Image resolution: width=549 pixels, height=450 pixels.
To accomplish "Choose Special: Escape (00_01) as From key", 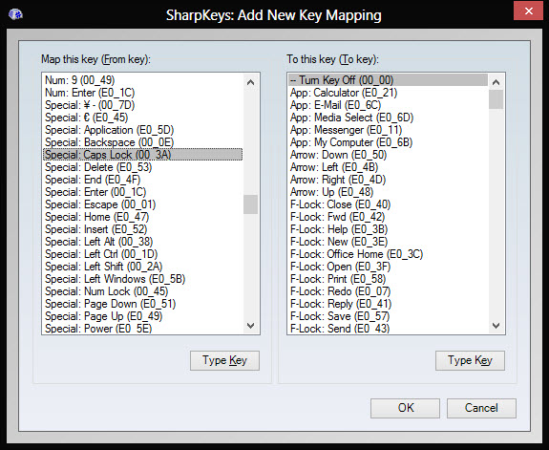I will (142, 204).
